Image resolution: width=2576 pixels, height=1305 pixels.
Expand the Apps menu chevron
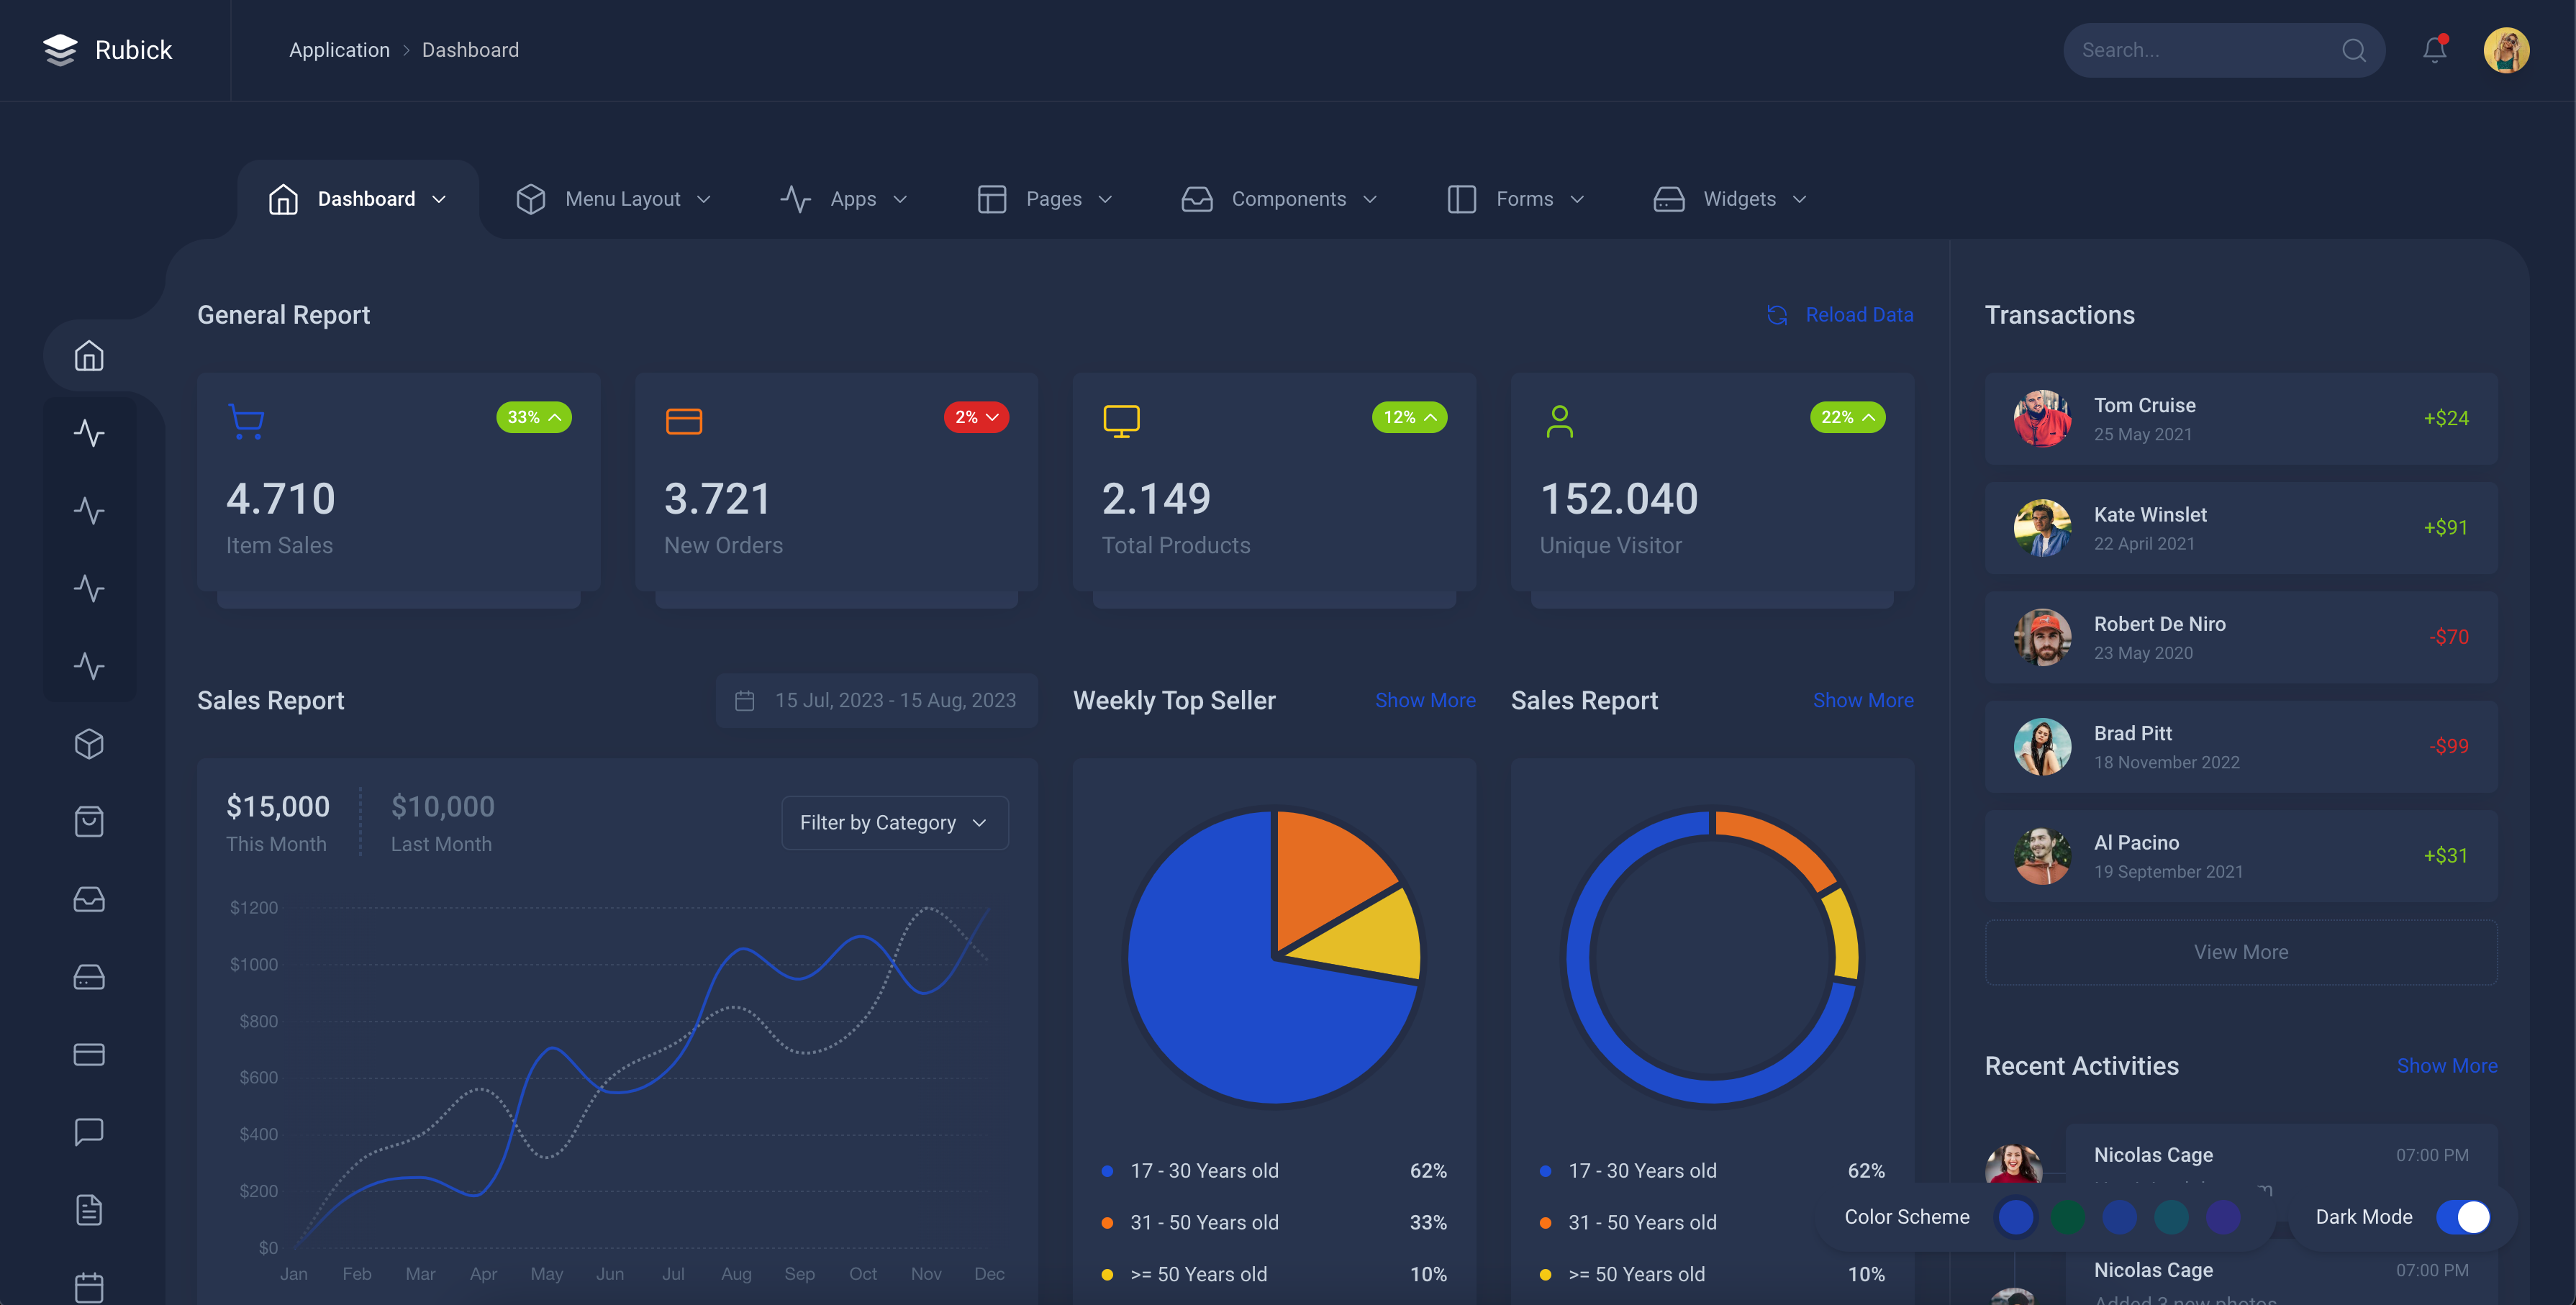[900, 199]
